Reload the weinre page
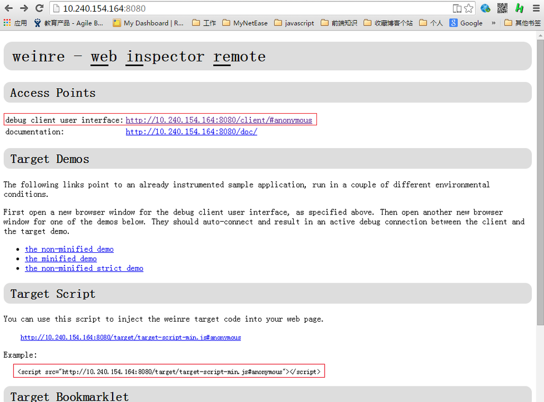Screen dimensions: 544x402 click(x=39, y=8)
